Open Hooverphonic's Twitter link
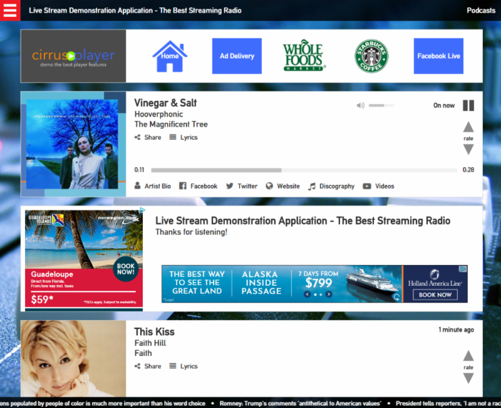The image size is (501, 408). [x=242, y=186]
